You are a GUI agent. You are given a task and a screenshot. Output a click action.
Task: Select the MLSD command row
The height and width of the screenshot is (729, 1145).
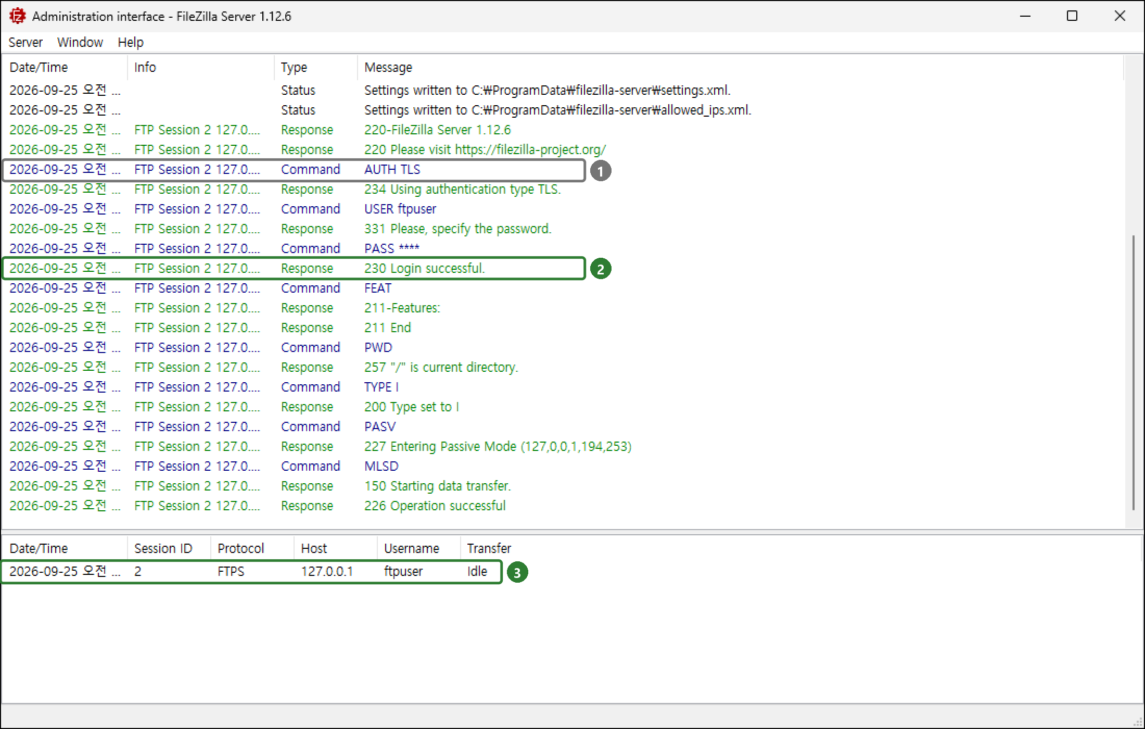click(x=562, y=466)
